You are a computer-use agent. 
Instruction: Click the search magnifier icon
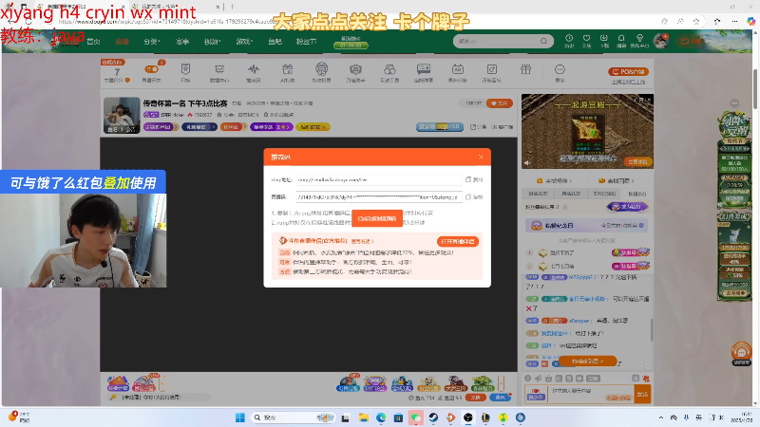click(543, 41)
